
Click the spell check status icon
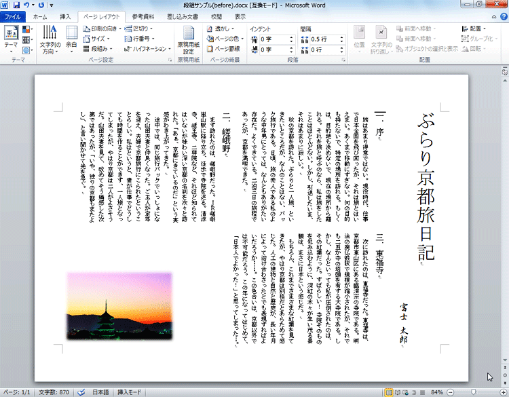click(81, 392)
